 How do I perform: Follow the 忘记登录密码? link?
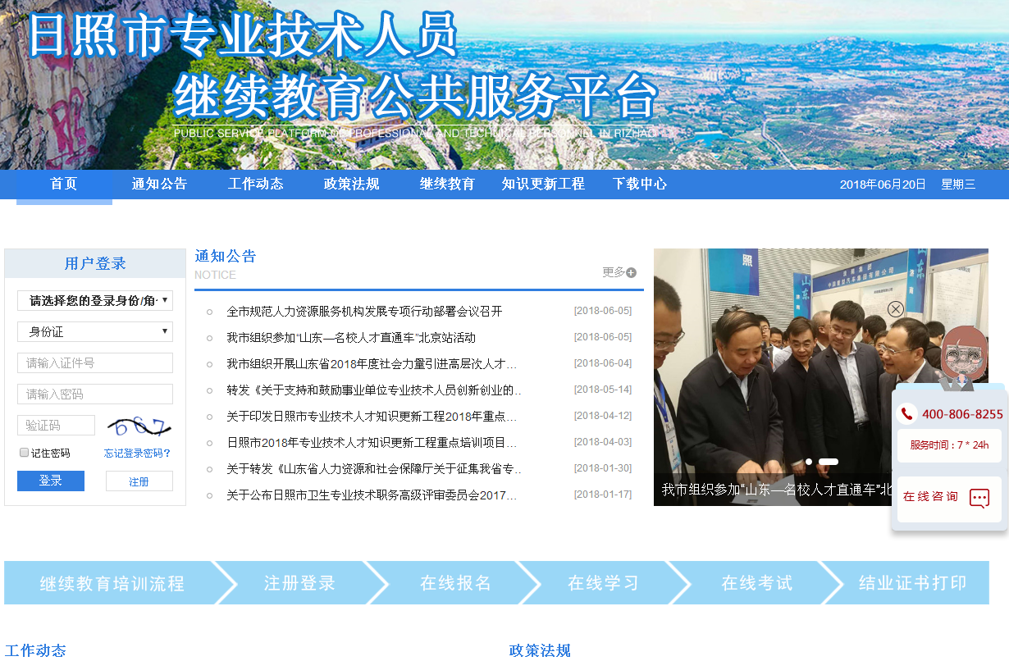(x=137, y=454)
